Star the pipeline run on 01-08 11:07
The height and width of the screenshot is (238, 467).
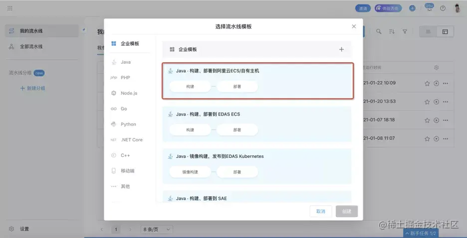pyautogui.click(x=427, y=139)
